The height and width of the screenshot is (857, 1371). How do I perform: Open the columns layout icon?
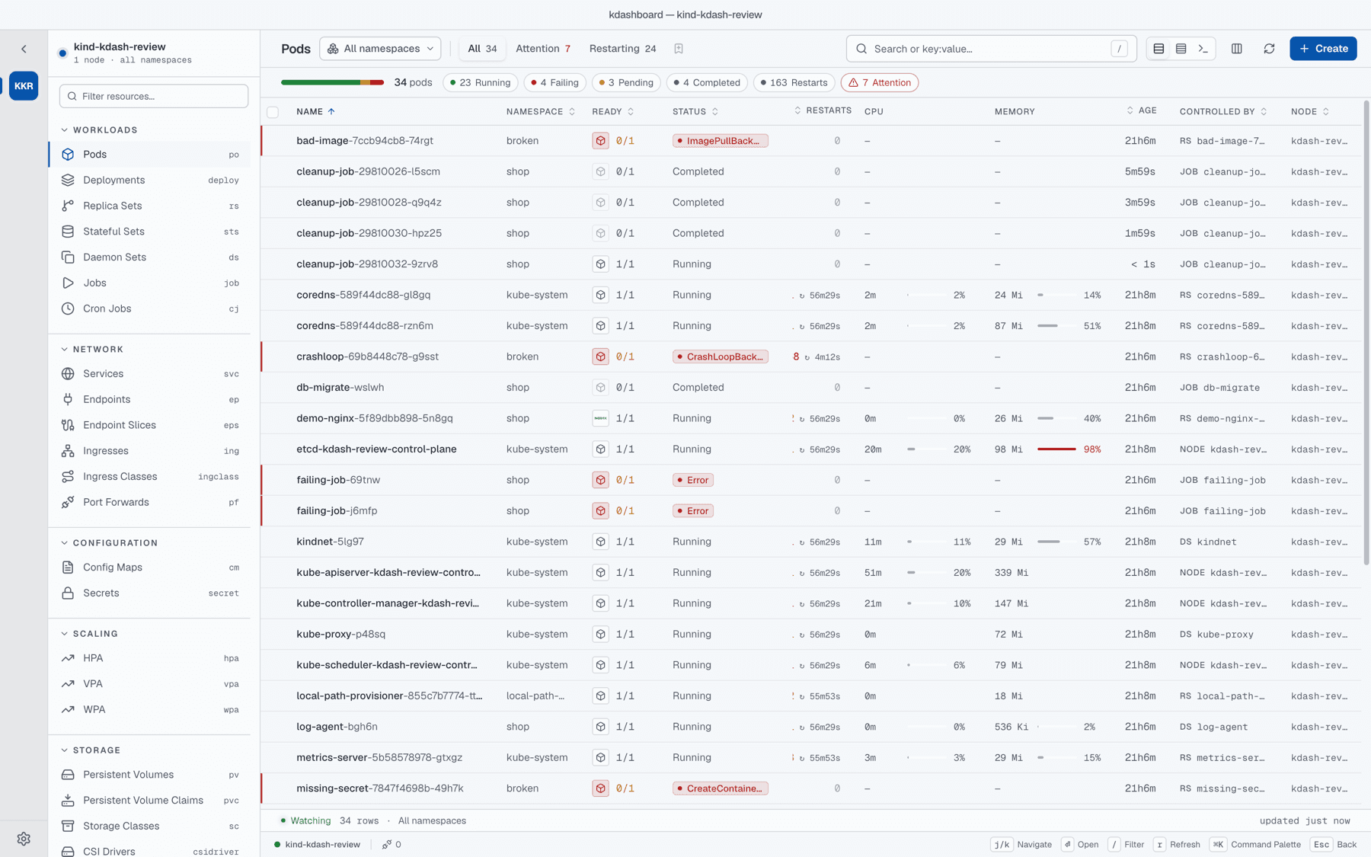coord(1237,49)
